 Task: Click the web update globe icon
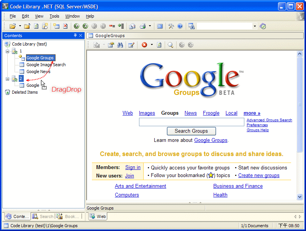click(x=263, y=26)
